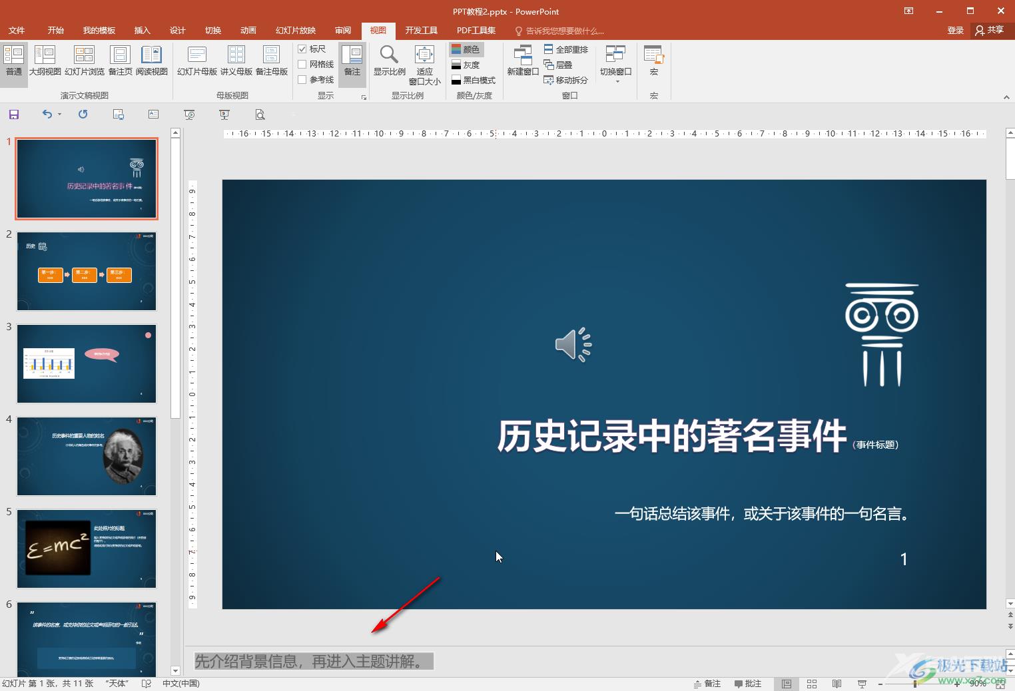Viewport: 1015px width, 691px height.
Task: Click 移动拆分 move split
Action: coord(566,80)
